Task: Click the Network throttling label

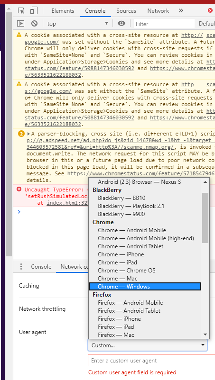Action: 42,309
